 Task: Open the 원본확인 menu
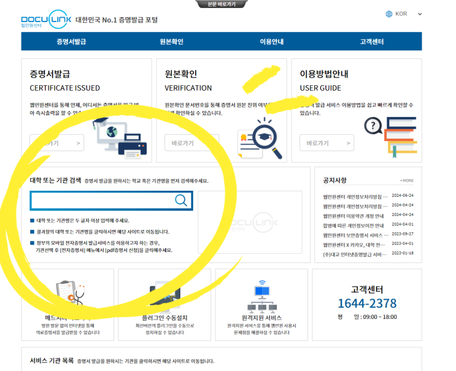coord(171,42)
